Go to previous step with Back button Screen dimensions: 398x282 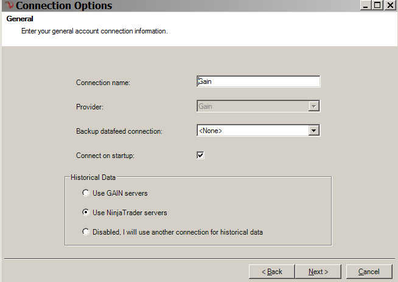tap(271, 272)
